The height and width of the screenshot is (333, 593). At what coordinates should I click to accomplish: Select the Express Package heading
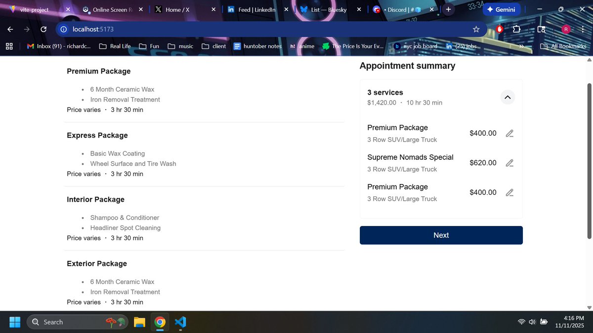point(97,135)
